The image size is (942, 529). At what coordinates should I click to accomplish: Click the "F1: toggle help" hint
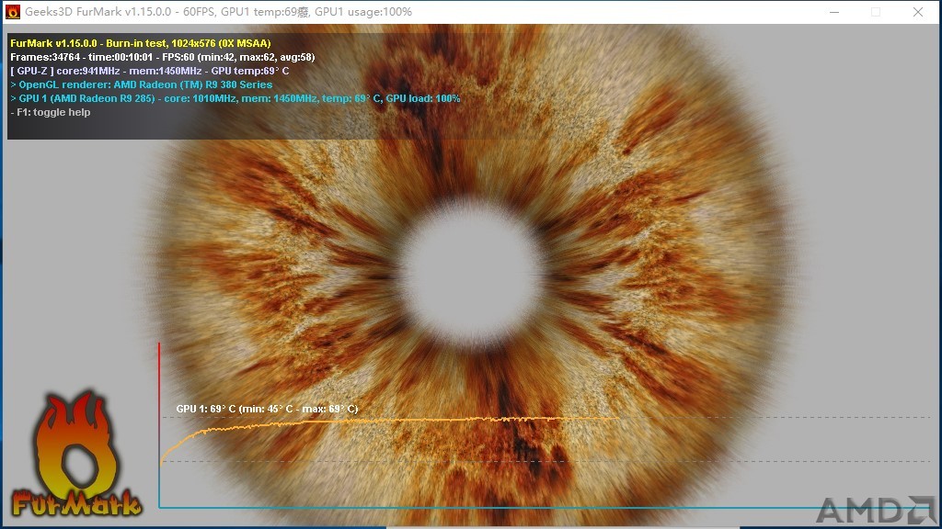coord(51,112)
